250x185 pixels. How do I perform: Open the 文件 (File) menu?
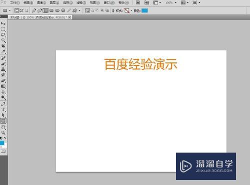[14, 2]
